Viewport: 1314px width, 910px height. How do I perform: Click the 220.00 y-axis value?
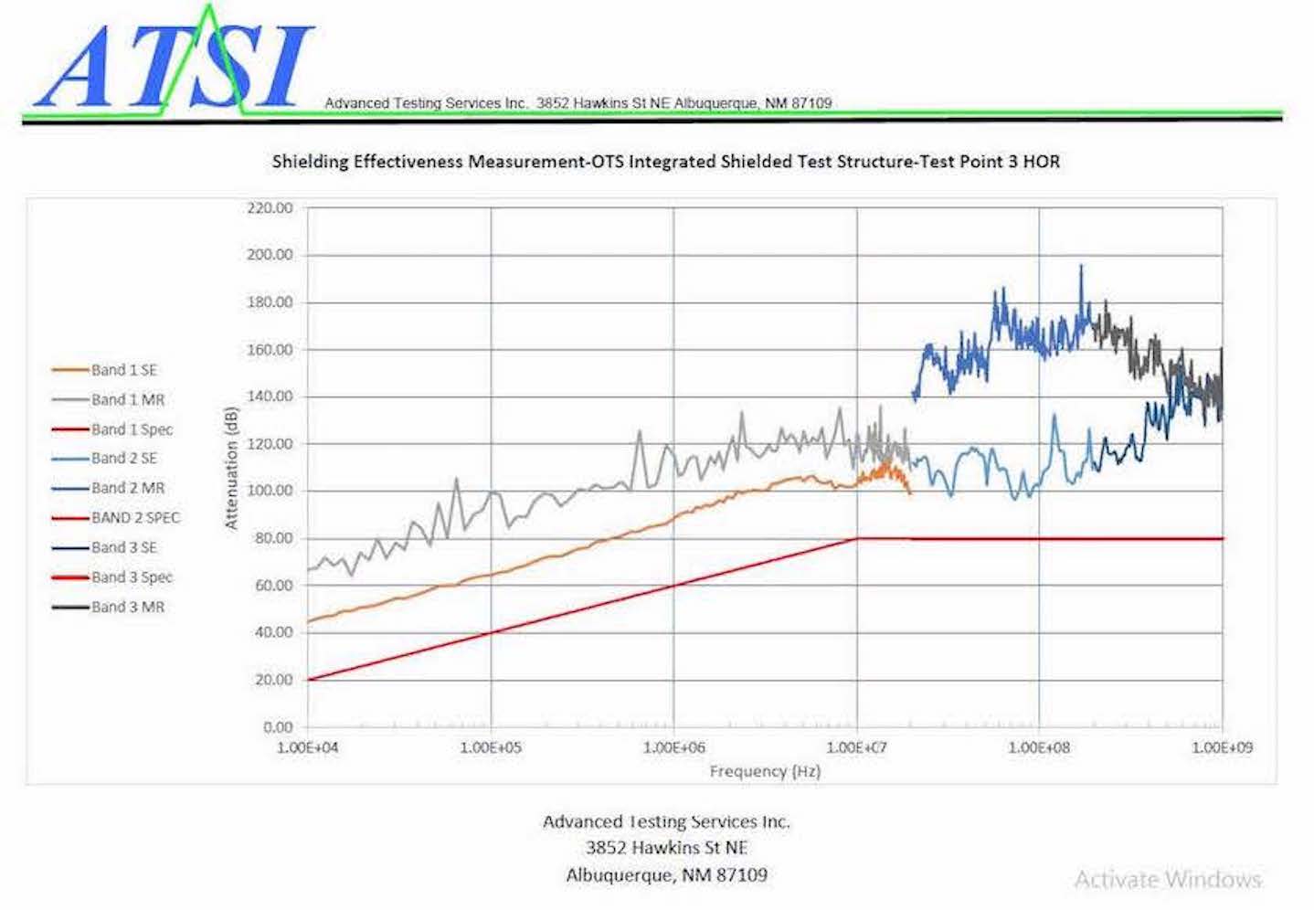coord(270,208)
